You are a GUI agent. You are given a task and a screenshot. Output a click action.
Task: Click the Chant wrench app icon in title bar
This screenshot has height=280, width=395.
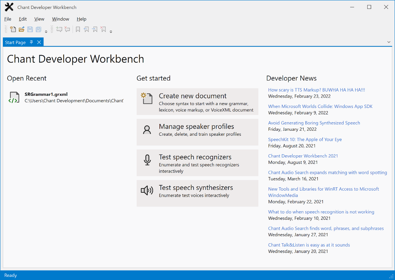(x=9, y=7)
